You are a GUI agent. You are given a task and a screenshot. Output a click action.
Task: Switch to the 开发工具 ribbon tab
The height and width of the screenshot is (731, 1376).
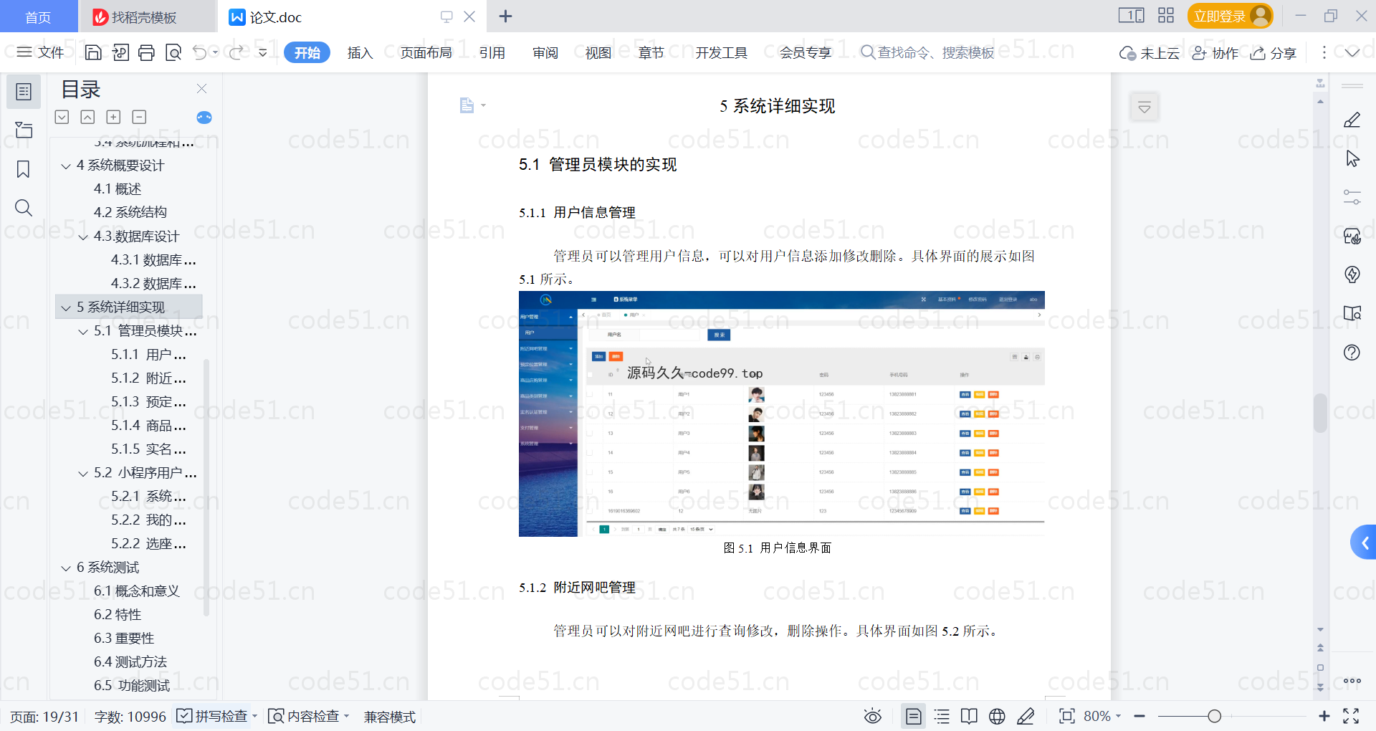721,52
